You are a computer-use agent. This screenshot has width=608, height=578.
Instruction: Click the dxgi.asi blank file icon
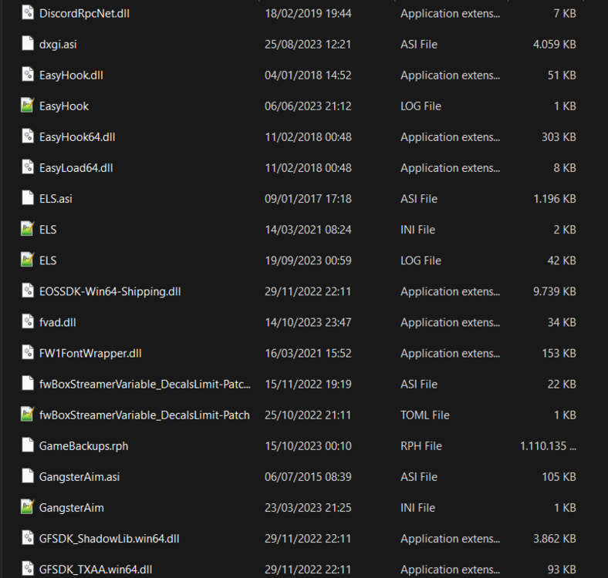click(28, 43)
